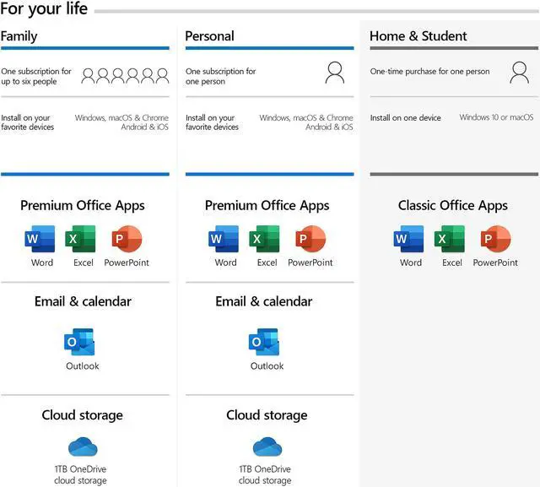The image size is (540, 487).
Task: Click the PowerPoint icon in the Personal column
Action: [x=310, y=240]
